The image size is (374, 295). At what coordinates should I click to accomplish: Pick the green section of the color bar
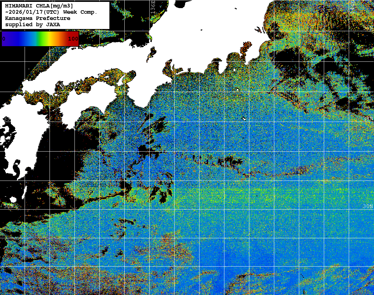point(41,39)
